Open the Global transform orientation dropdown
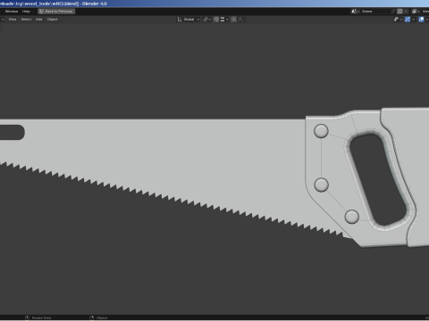The height and width of the screenshot is (321, 429). [189, 20]
